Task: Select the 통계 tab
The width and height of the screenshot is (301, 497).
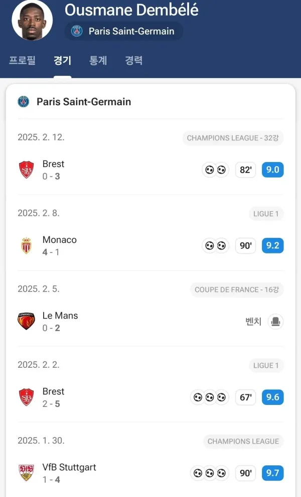Action: [98, 61]
